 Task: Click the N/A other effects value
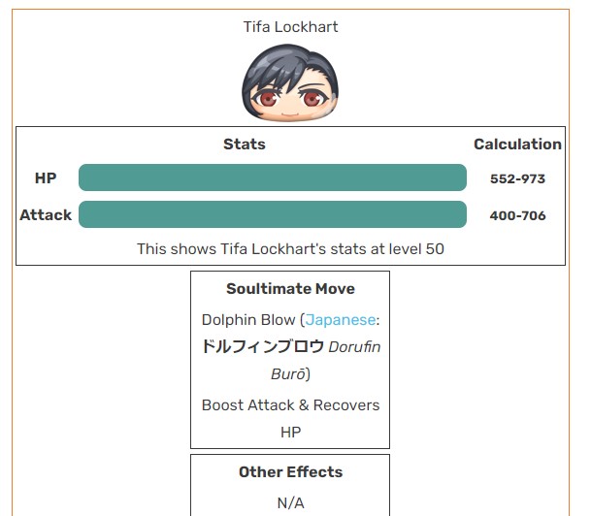[x=290, y=502]
